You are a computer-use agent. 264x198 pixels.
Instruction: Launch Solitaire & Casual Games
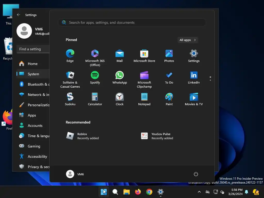(70, 79)
